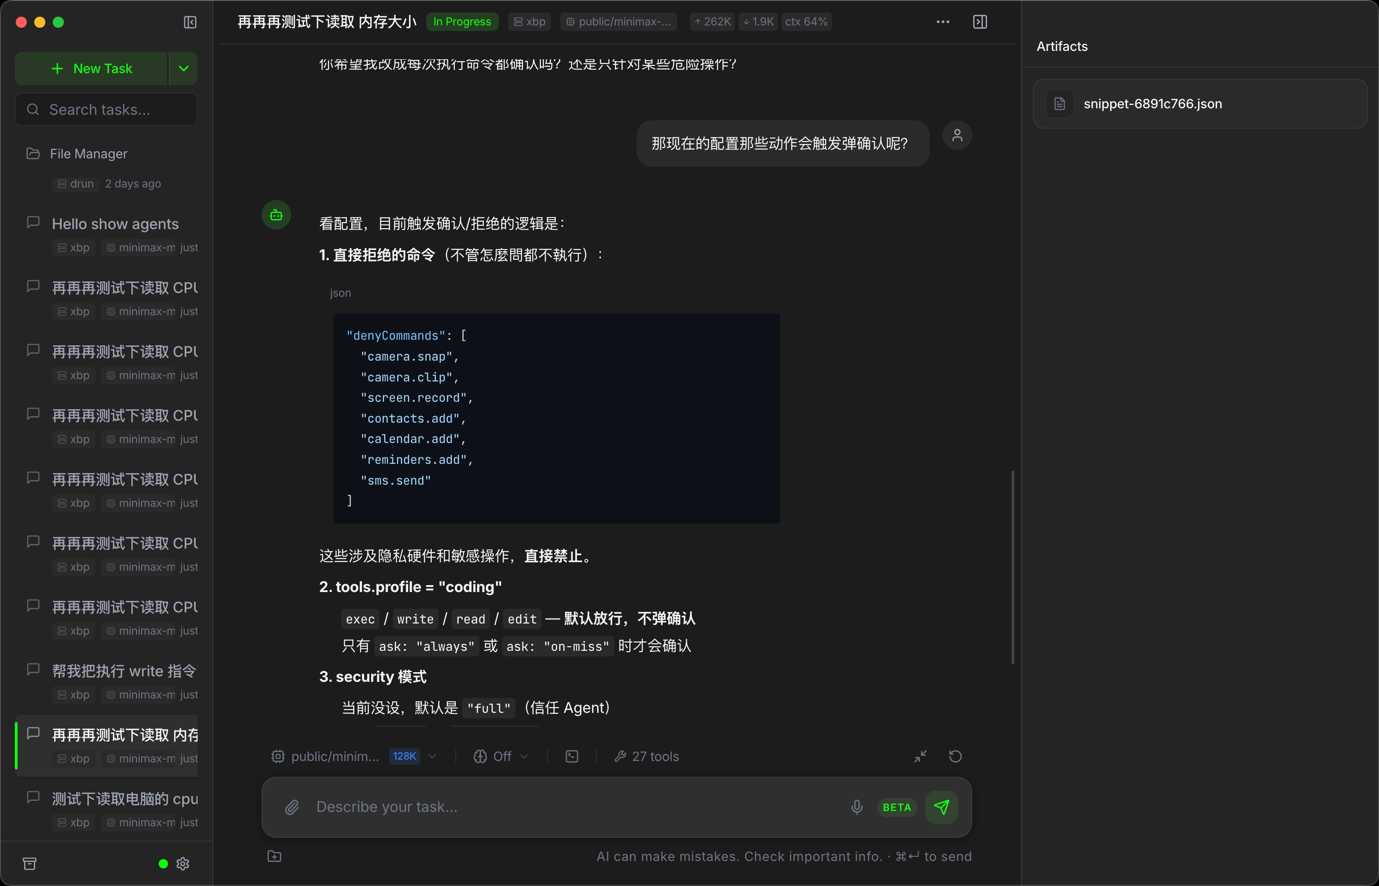Screen dimensions: 1379x886
Task: Toggle the Artifacts panel from the header
Action: 979,22
